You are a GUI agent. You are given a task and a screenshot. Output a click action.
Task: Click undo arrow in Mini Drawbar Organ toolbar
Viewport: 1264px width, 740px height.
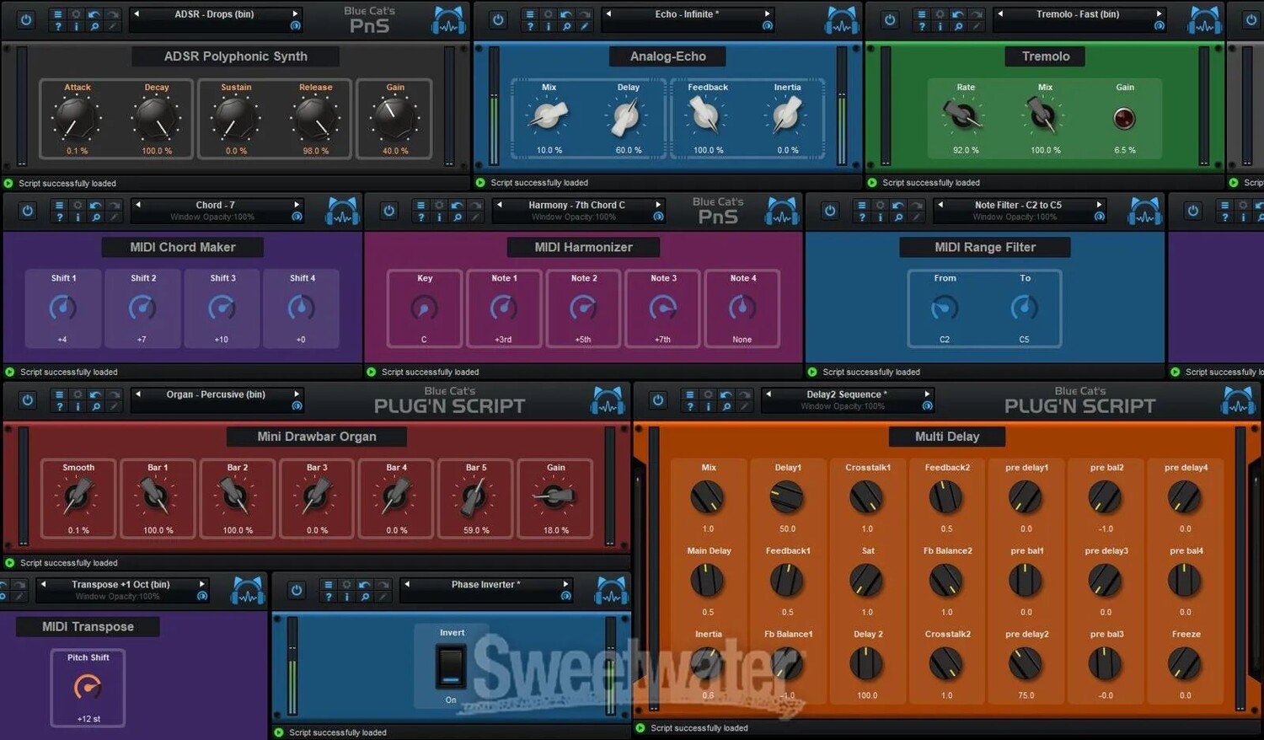coord(95,394)
